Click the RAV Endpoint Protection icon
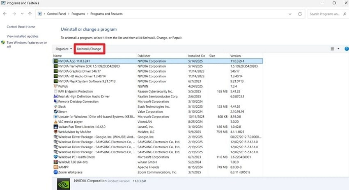The image size is (349, 190). [x=56, y=91]
